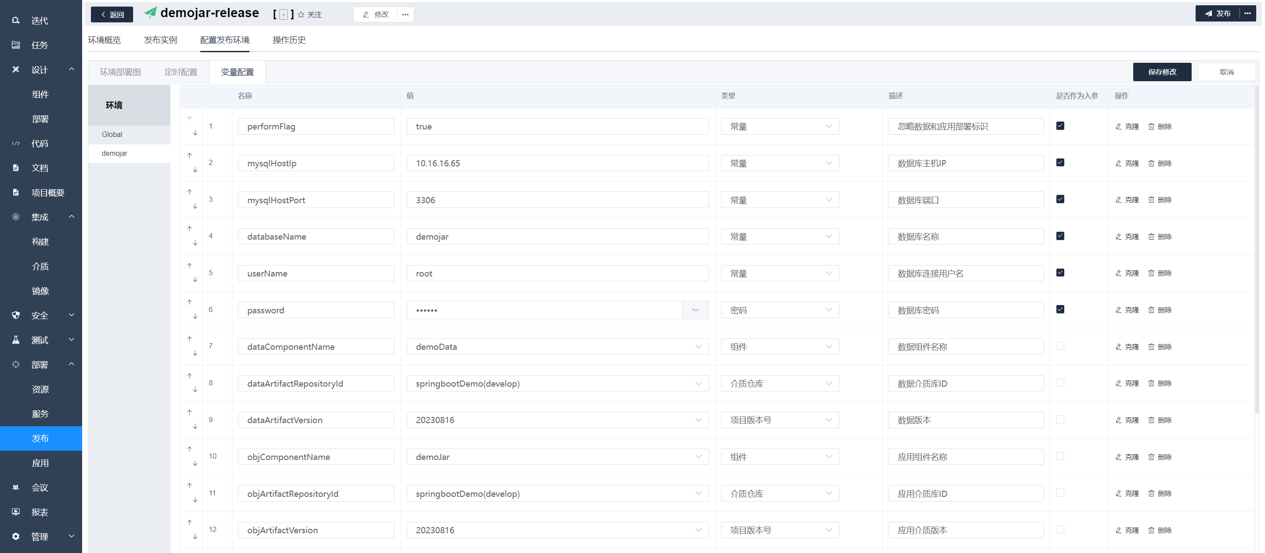Toggle input-parameter checkbox for password row

pos(1060,309)
